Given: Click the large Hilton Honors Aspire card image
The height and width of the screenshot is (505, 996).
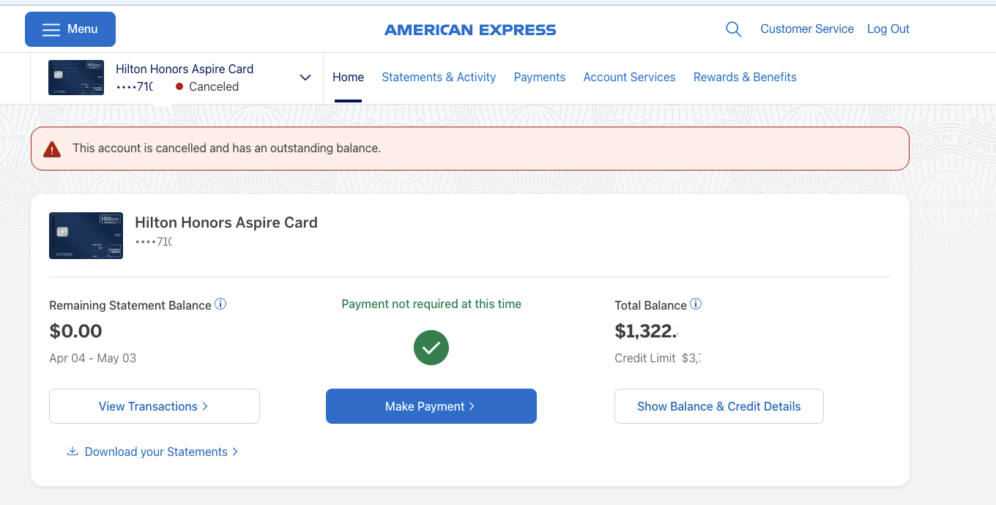Looking at the screenshot, I should (x=86, y=236).
